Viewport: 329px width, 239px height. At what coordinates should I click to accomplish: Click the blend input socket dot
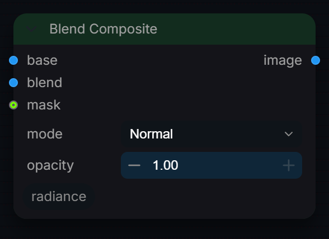pos(13,83)
